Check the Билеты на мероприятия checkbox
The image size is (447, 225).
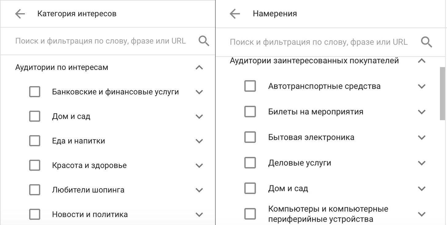click(250, 112)
